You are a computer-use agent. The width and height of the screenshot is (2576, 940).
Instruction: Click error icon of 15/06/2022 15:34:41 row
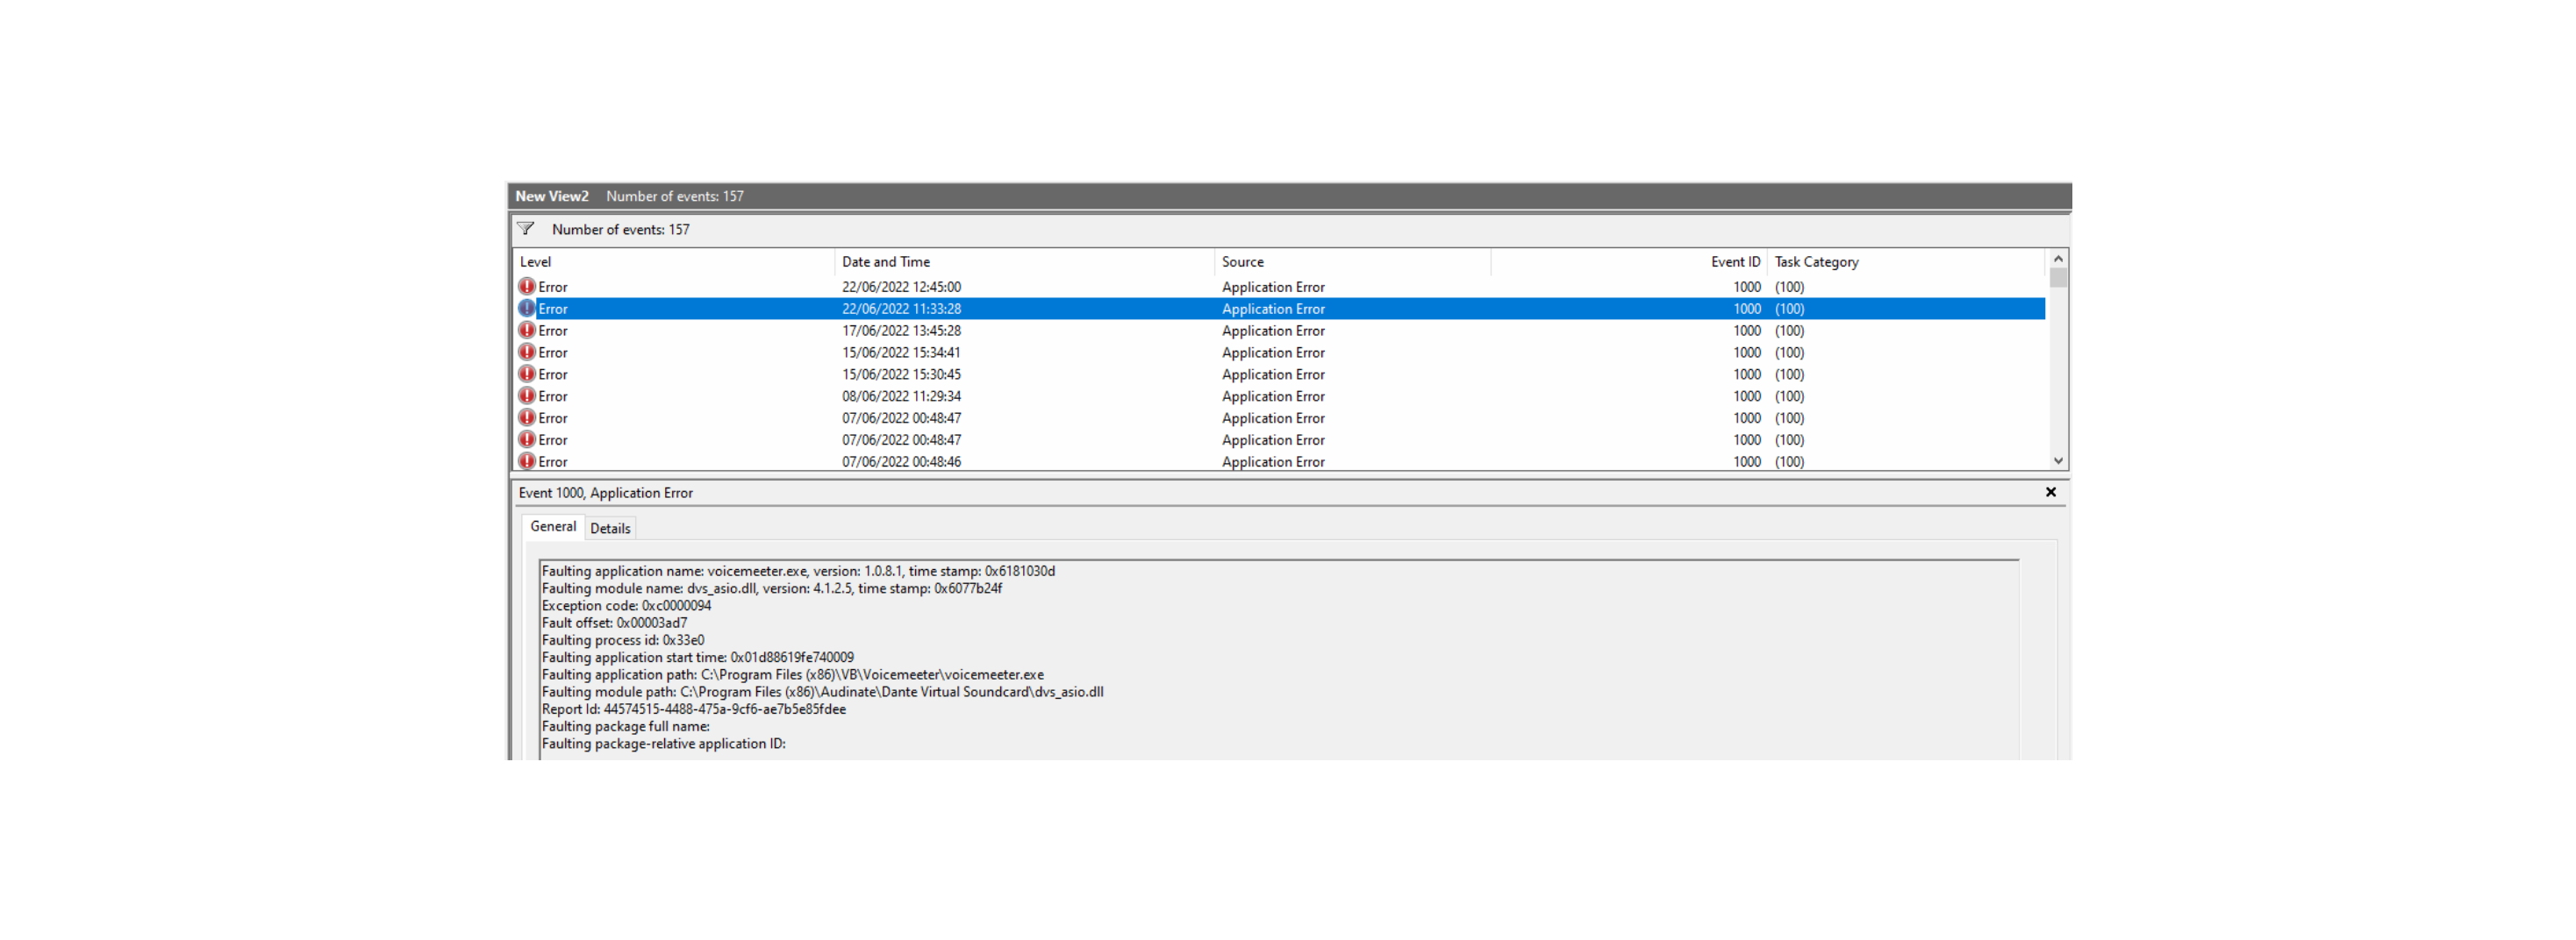click(527, 352)
